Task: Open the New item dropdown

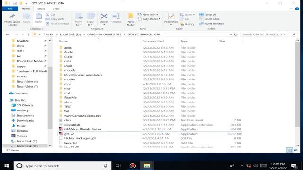Action: click(x=148, y=15)
